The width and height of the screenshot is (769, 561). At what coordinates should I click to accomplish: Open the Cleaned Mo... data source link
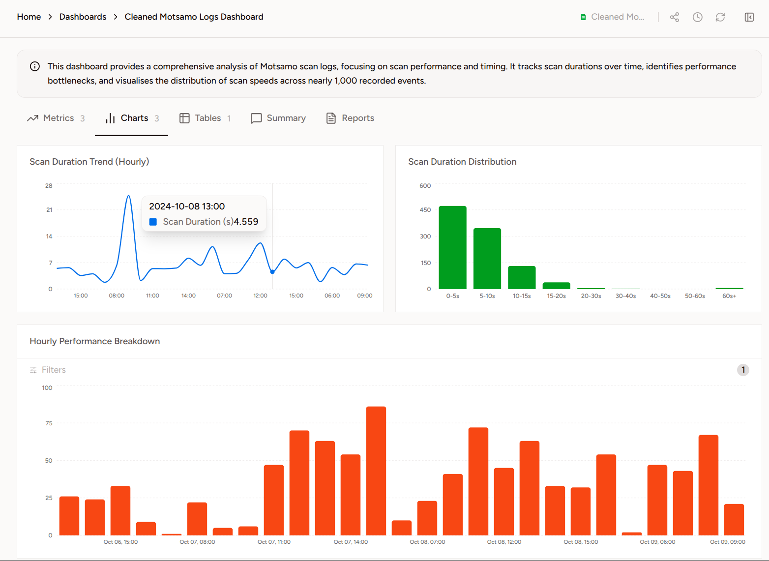(x=613, y=17)
